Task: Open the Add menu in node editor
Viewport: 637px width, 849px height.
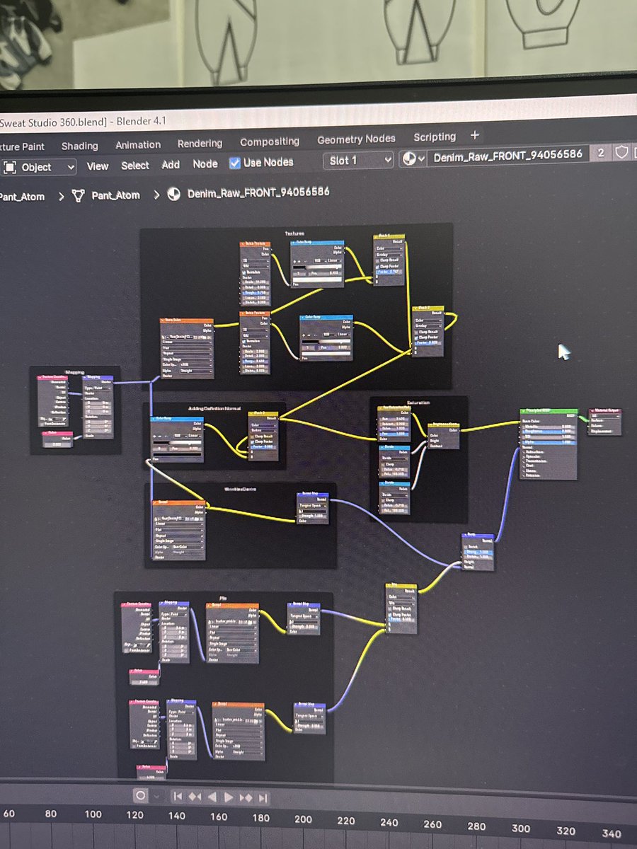Action: [x=171, y=165]
